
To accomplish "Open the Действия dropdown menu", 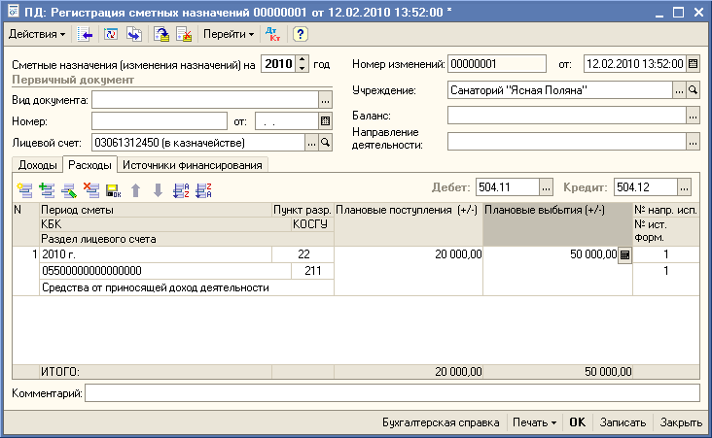I will 37,34.
